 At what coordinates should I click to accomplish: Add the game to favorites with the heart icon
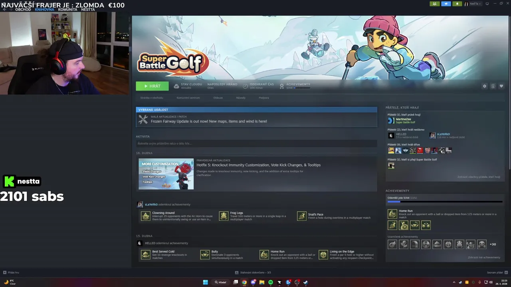tap(501, 86)
